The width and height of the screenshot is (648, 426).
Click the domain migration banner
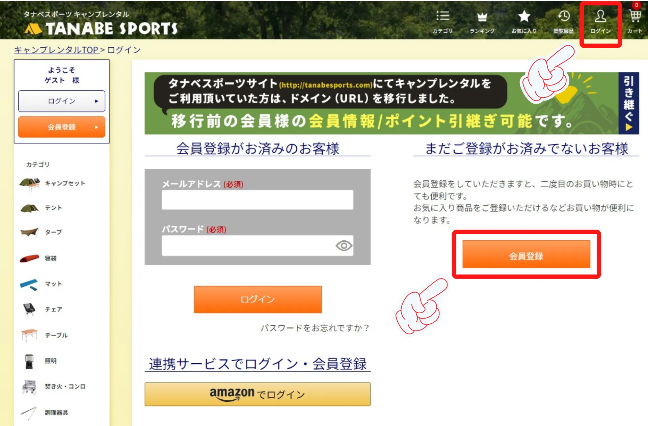391,103
